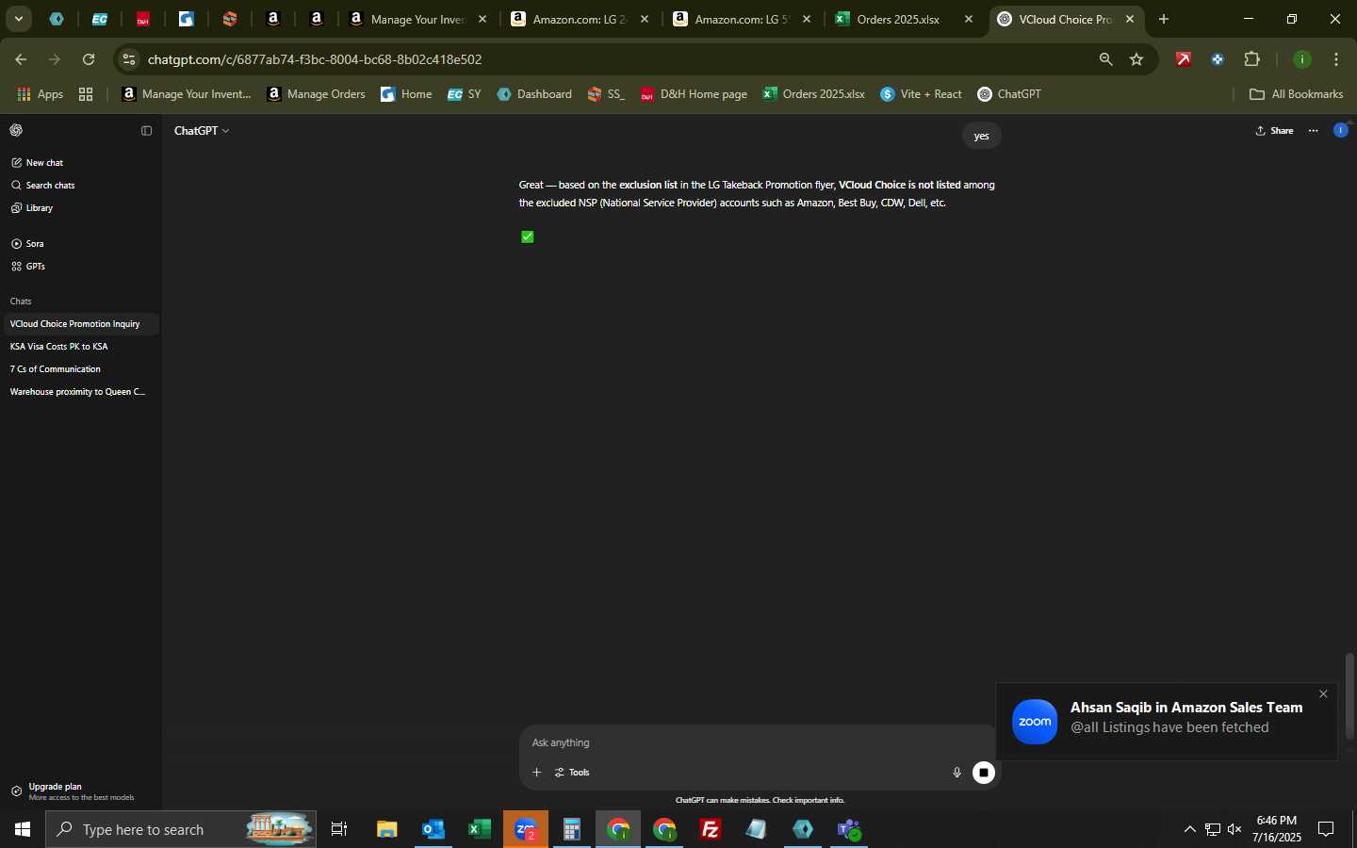Switch to Manage Your Inventory tab
Image resolution: width=1357 pixels, height=848 pixels.
418,19
